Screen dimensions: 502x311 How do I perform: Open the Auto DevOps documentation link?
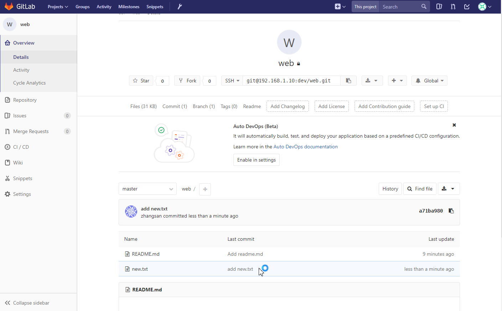click(x=305, y=147)
